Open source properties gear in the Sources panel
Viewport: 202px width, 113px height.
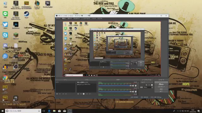pos(84,94)
